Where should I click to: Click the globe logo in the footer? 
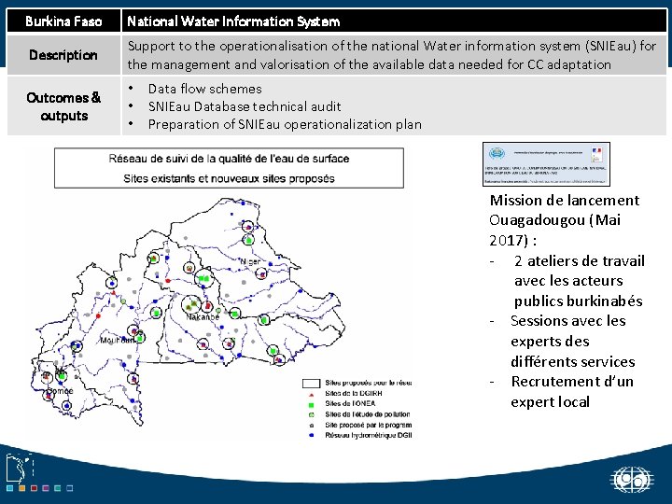633,480
